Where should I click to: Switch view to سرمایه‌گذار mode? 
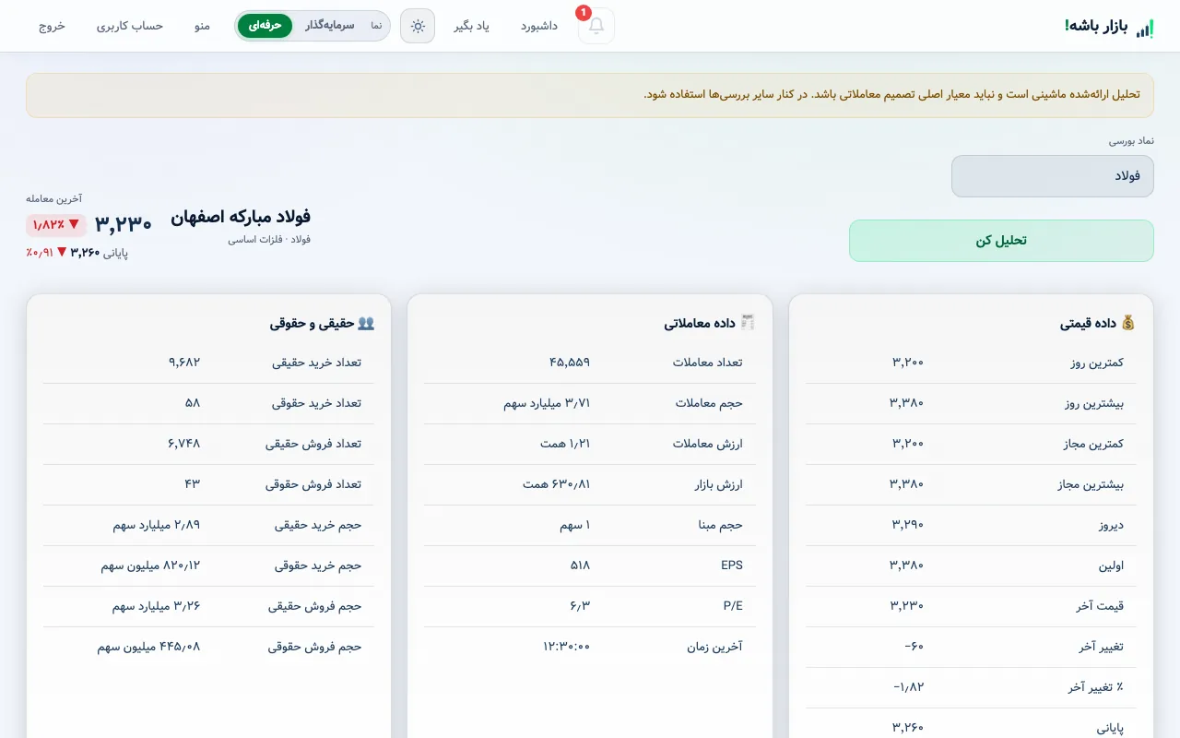[x=330, y=26]
